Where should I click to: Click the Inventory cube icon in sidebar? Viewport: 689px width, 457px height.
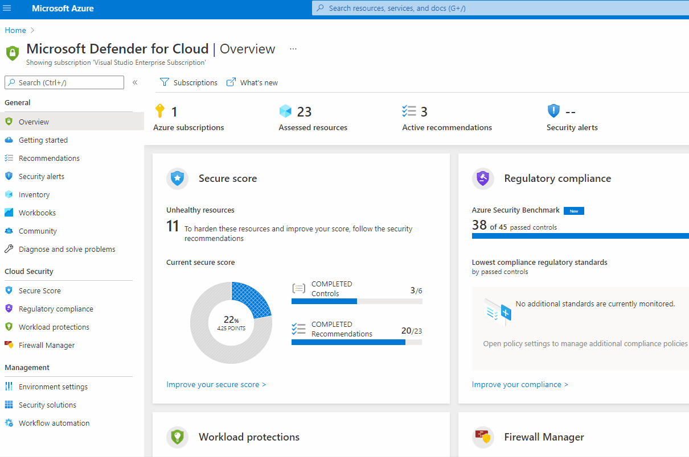9,194
